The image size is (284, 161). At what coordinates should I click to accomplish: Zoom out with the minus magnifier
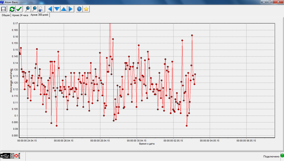coord(34,9)
